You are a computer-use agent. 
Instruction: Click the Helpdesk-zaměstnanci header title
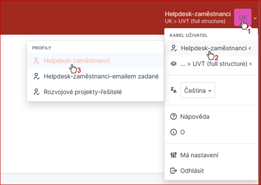coord(198,14)
